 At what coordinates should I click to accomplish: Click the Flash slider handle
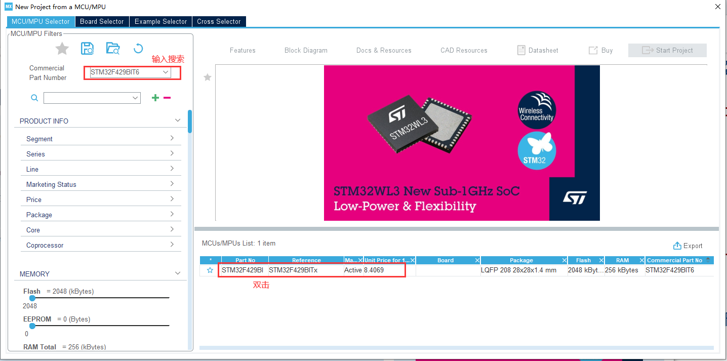click(x=32, y=298)
